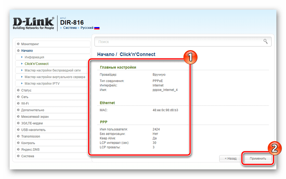Click the D-Link logo

pyautogui.click(x=33, y=24)
